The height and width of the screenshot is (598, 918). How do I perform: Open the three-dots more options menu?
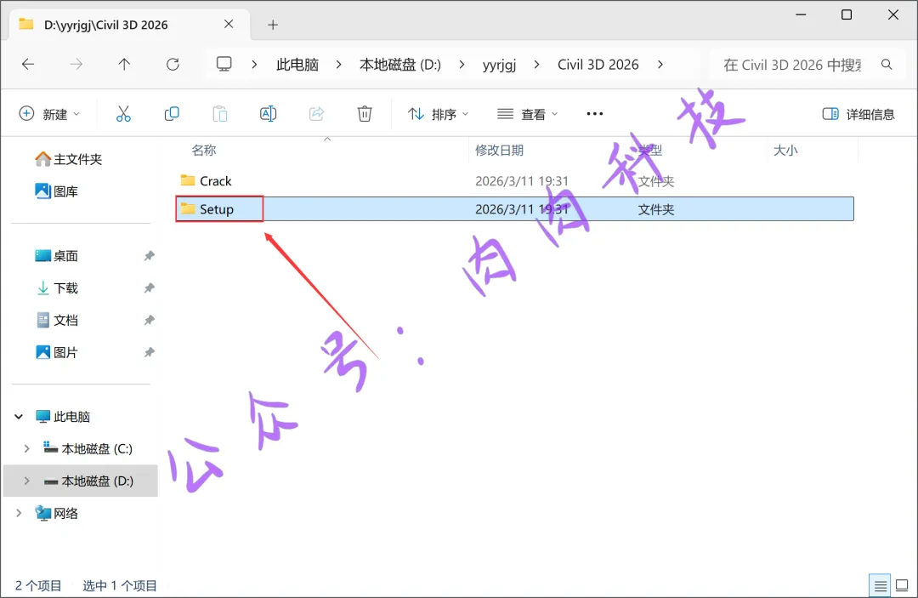[595, 114]
